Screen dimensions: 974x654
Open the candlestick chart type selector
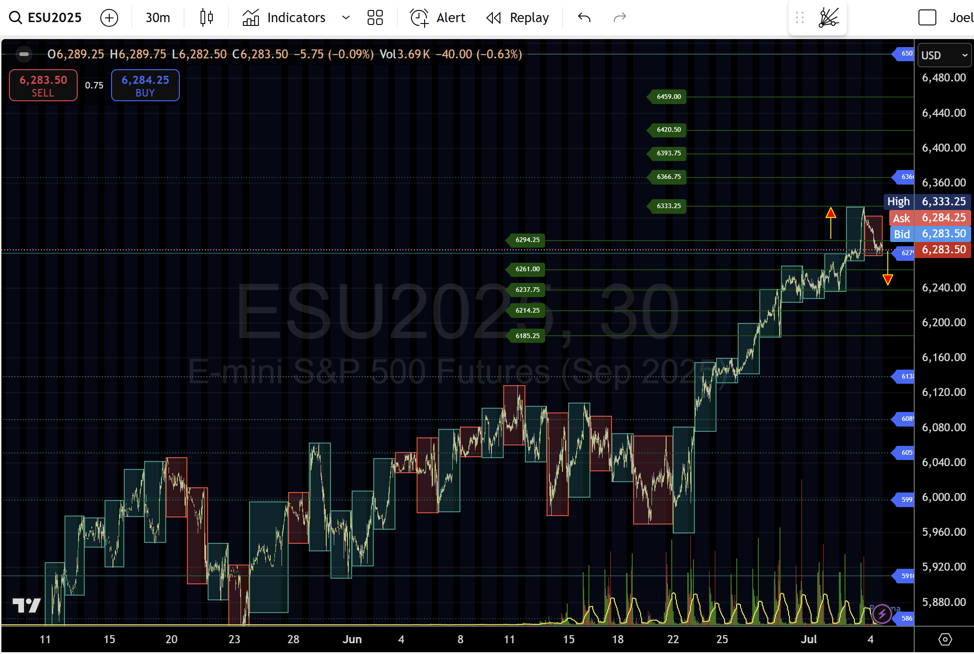coord(206,18)
